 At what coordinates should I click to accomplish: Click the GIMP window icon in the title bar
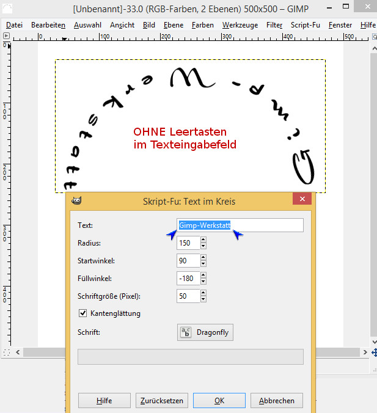(x=7, y=9)
